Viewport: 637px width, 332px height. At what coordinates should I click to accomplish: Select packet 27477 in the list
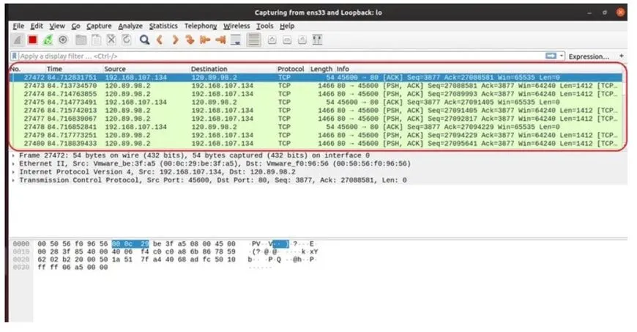[x=316, y=119]
